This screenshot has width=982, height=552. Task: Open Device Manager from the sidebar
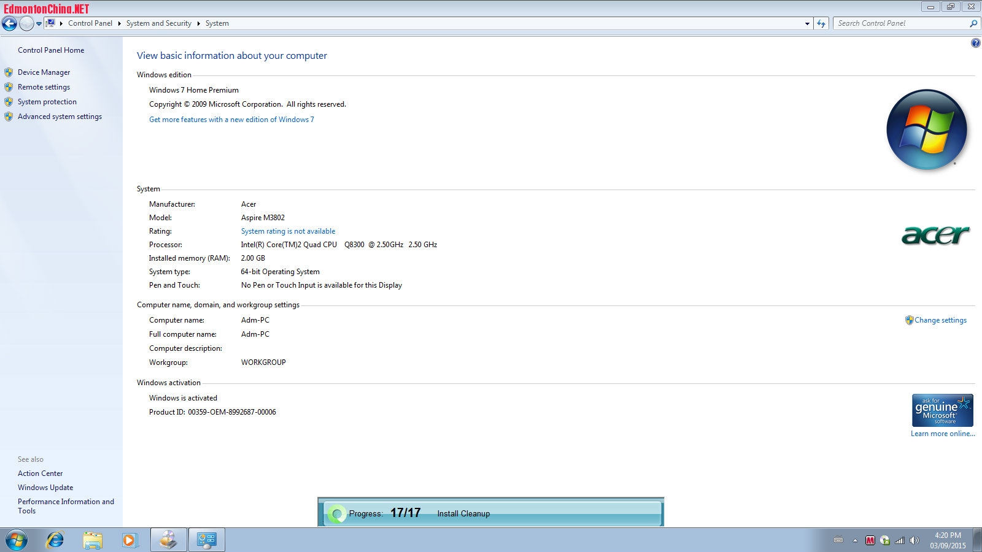44,72
